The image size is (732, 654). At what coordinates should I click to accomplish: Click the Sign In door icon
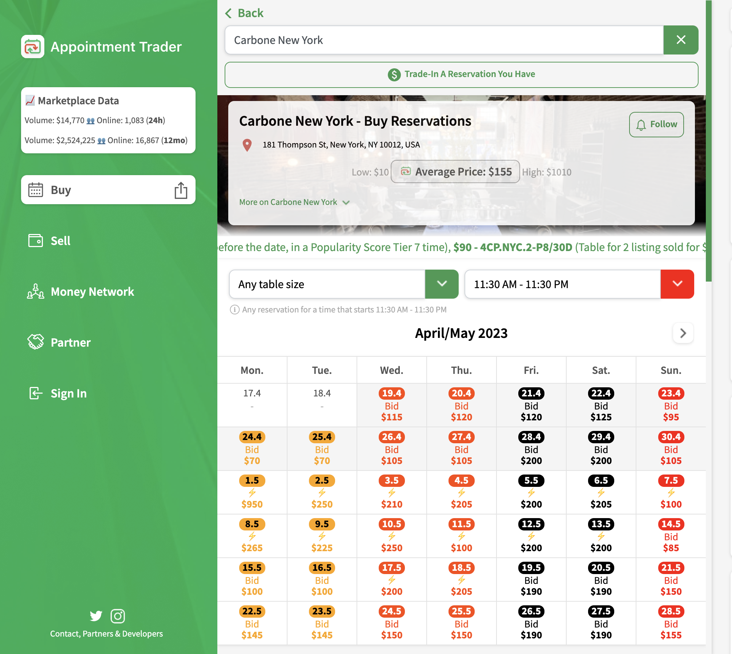point(36,393)
